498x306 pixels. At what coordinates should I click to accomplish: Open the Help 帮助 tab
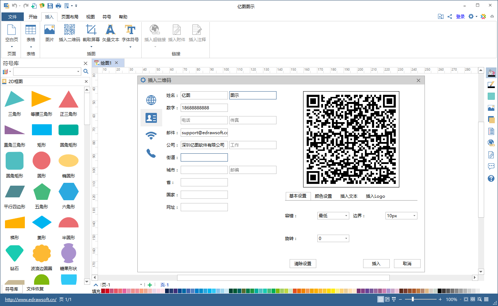[123, 17]
